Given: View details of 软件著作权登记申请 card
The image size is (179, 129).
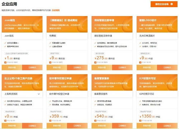Looking at the screenshot, I should point(57,126).
